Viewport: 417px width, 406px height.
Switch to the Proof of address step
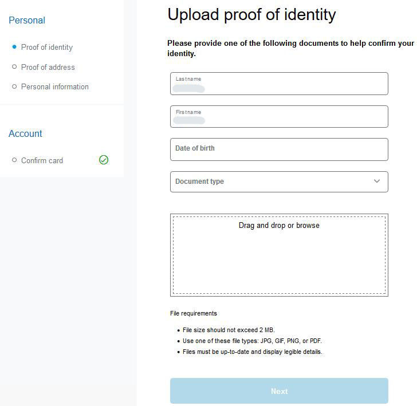(48, 67)
